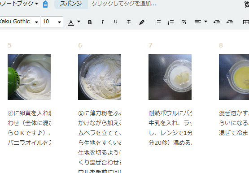Image resolution: width=249 pixels, height=173 pixels.
Task: Toggle underline formatting
Action: tap(116, 22)
